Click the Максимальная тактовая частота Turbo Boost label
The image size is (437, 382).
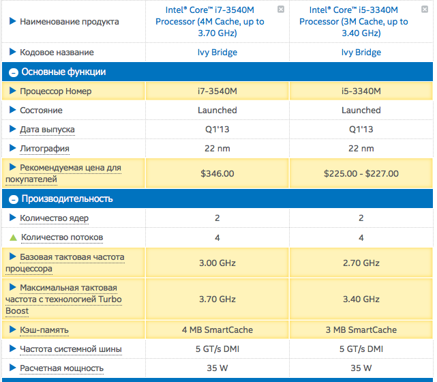click(x=64, y=299)
